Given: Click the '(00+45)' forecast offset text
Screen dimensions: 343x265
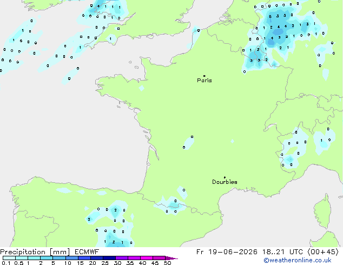Looking at the screenshot, I should [323, 252].
